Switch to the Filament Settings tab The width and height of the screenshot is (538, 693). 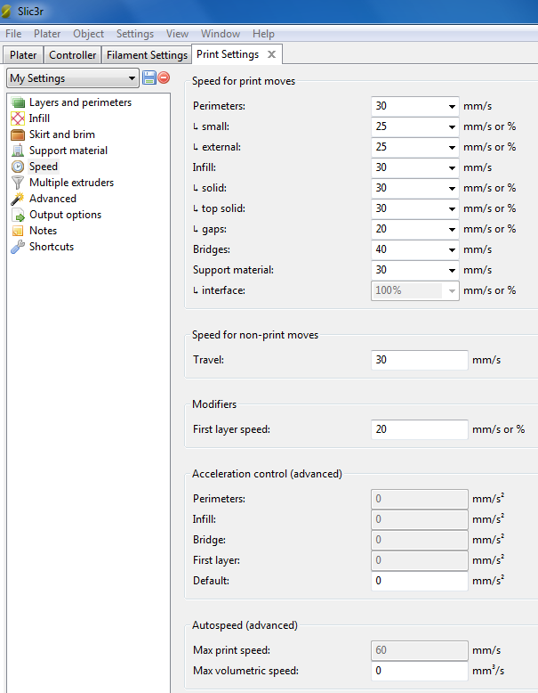click(147, 55)
